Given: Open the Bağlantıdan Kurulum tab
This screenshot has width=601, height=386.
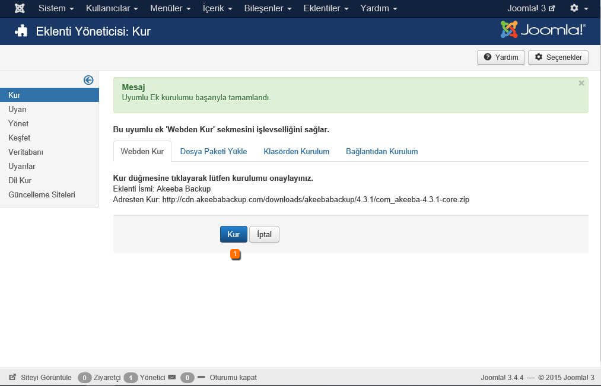Looking at the screenshot, I should tap(381, 151).
